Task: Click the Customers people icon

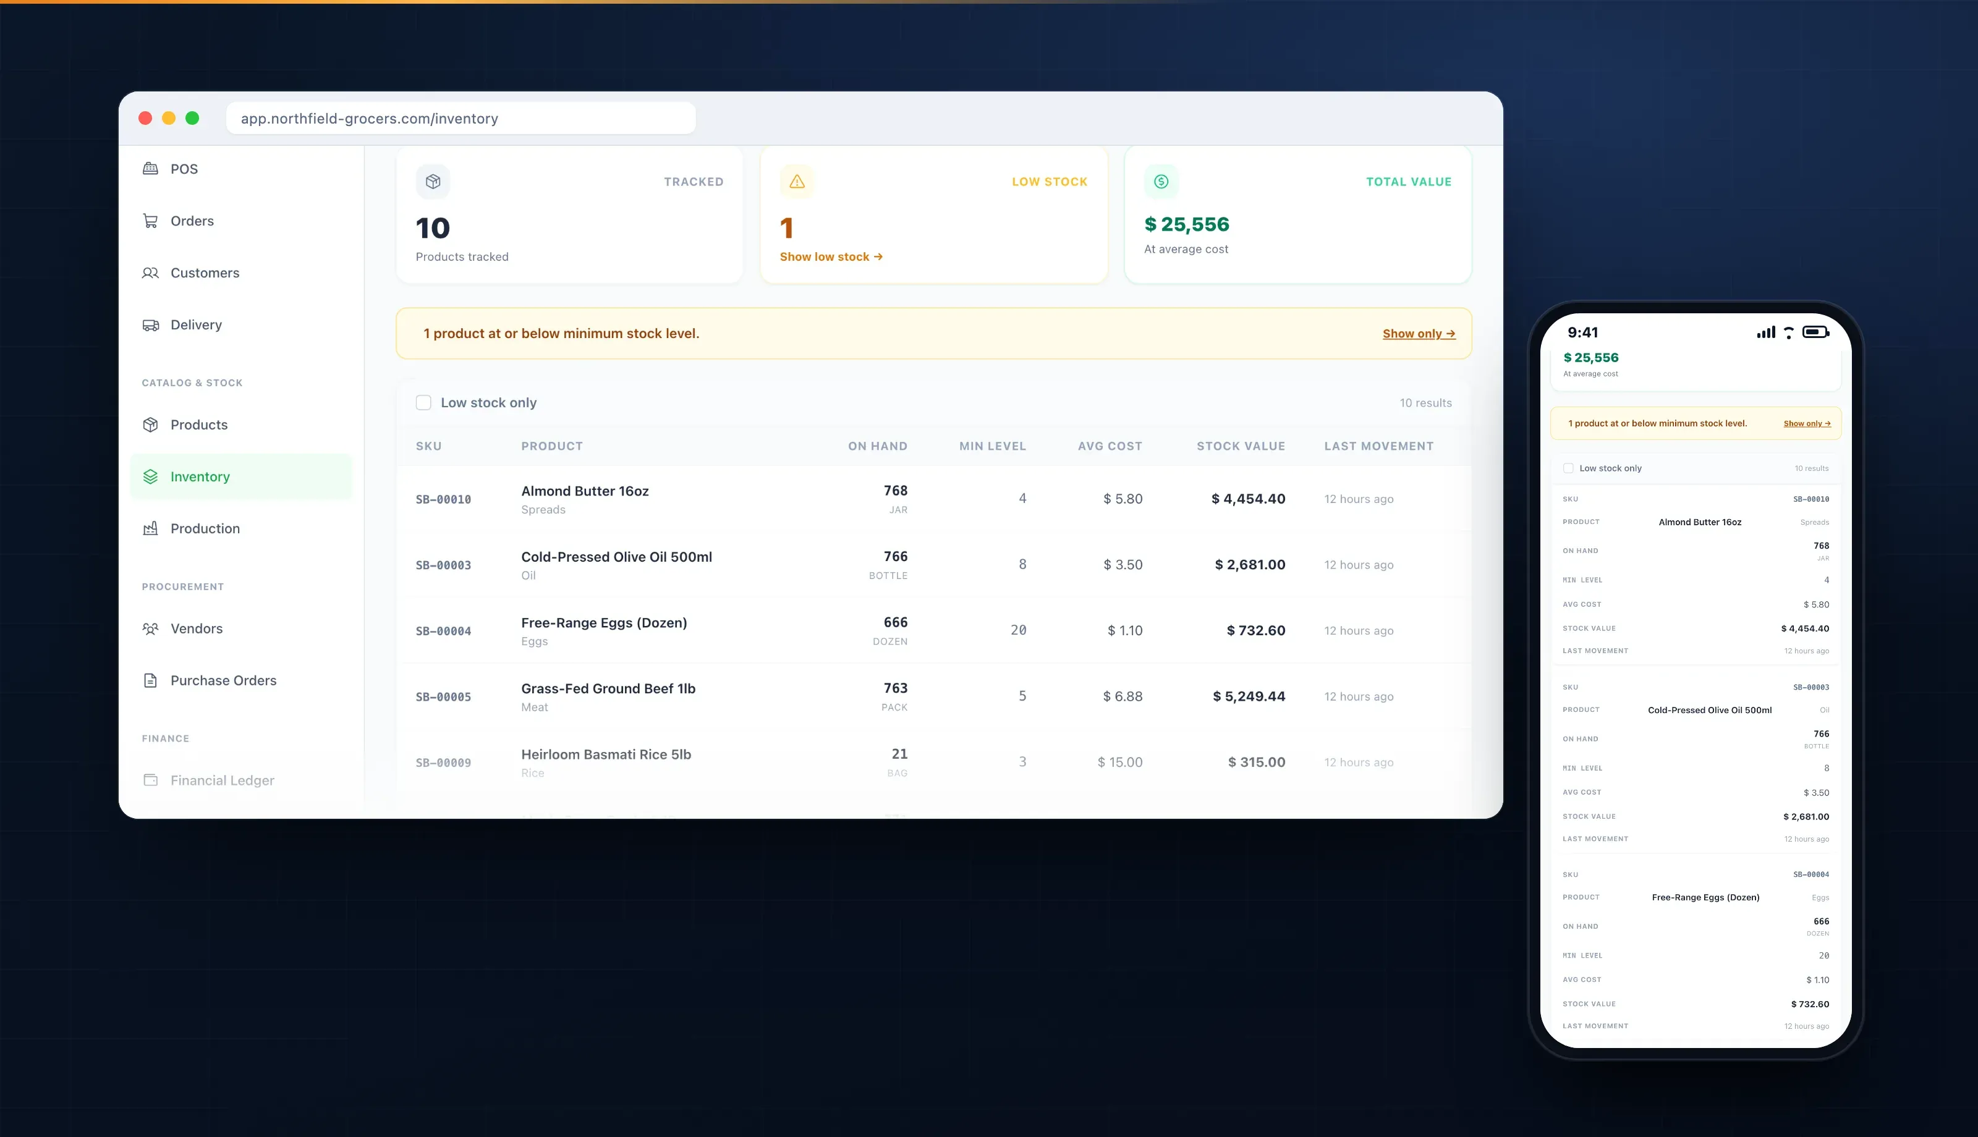Action: 151,273
